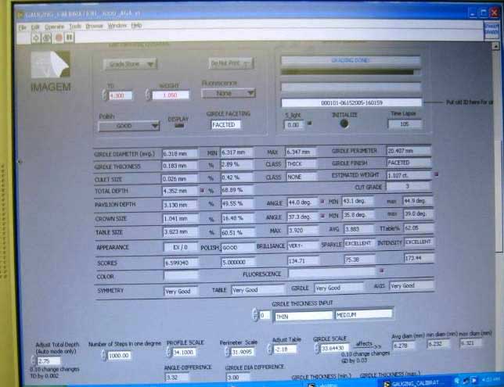Click the S_light value field
Image resolution: width=504 pixels, height=387 pixels.
point(294,125)
